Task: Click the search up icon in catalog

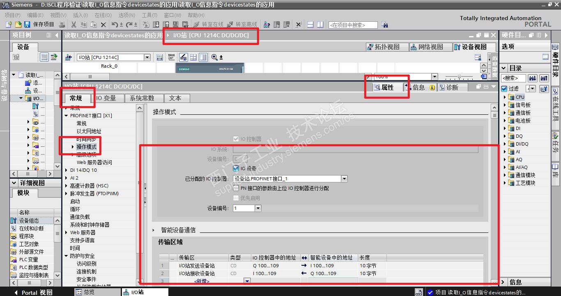Action: [544, 78]
